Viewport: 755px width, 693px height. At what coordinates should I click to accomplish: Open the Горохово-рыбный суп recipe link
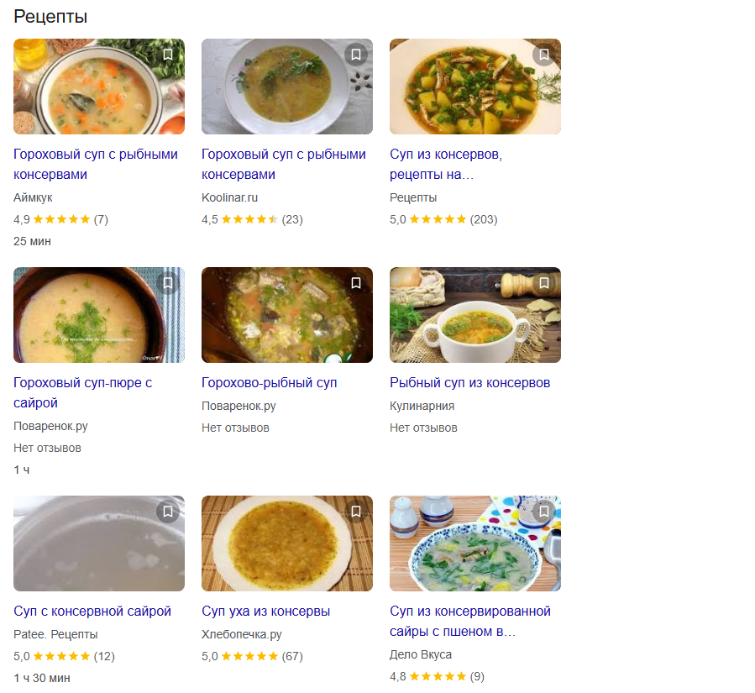coord(269,383)
